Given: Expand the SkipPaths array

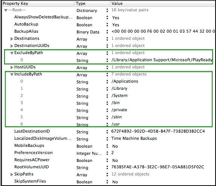Looking at the screenshot, I should click(x=12, y=174).
